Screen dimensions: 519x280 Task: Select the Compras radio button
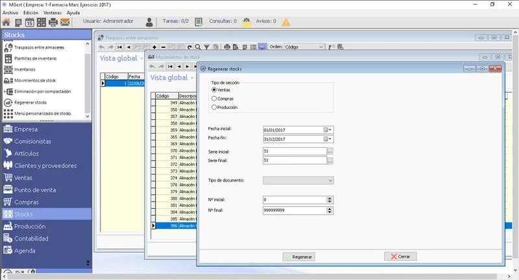214,99
